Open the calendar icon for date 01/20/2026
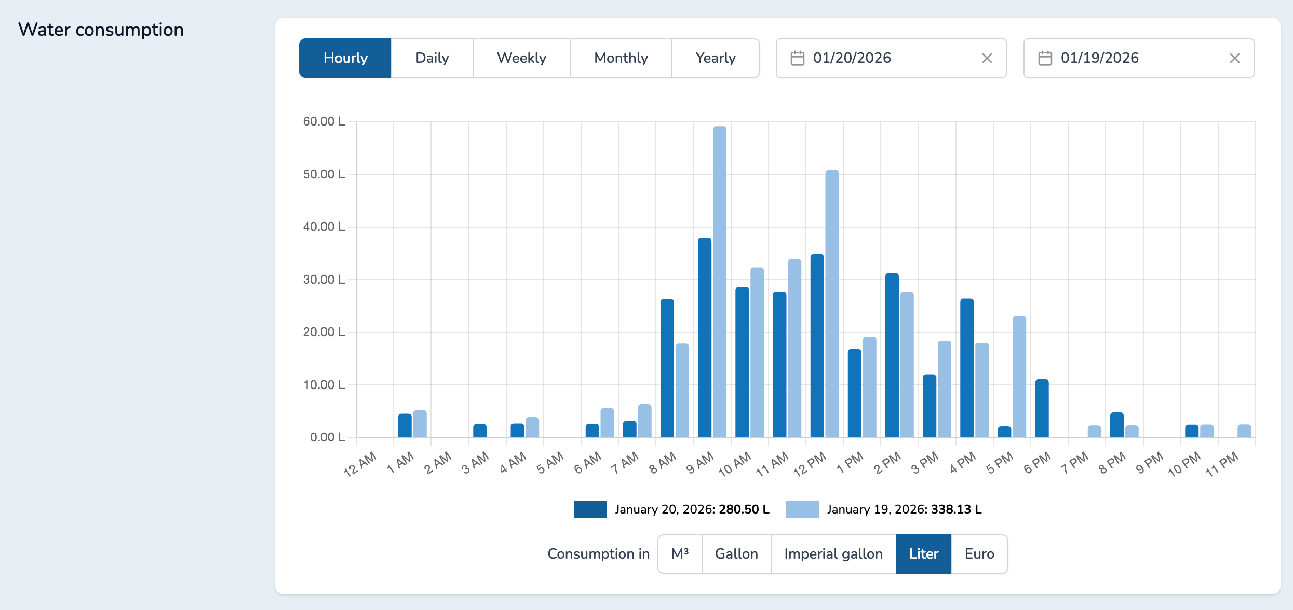 [x=798, y=58]
